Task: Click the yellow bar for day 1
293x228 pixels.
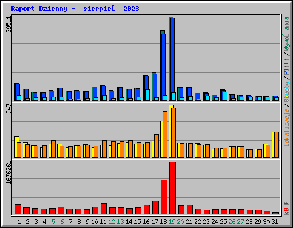Action: [x=16, y=147]
